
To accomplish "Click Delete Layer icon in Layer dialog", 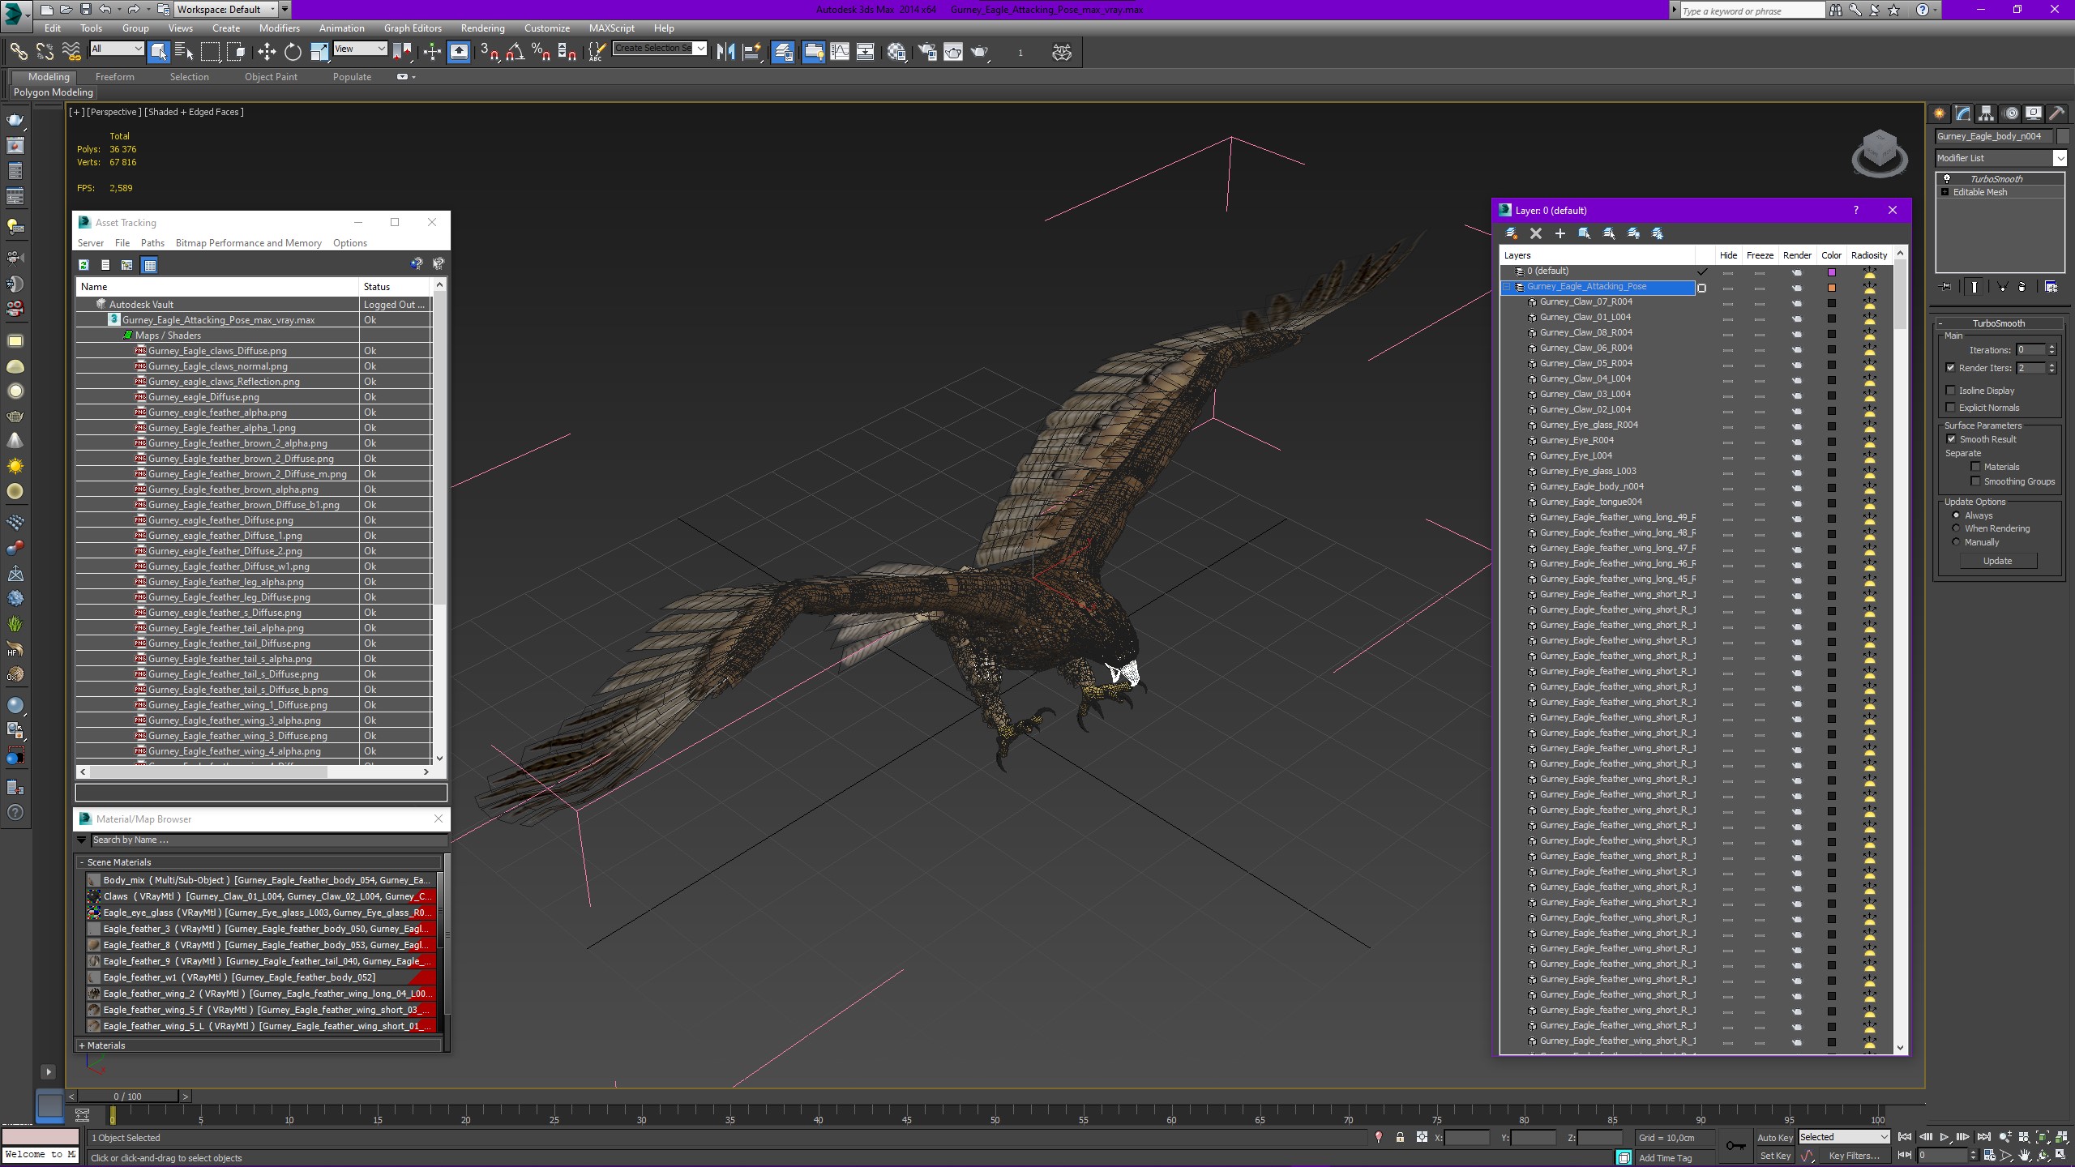I will 1535,233.
